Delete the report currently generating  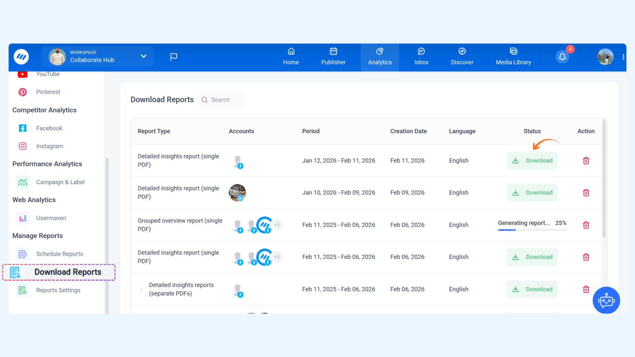pos(586,225)
